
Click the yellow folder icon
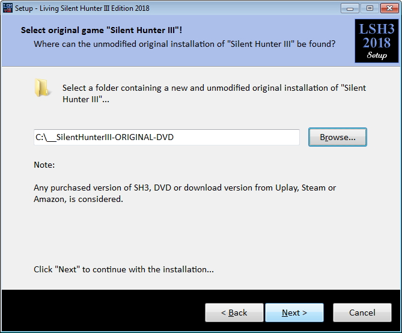pos(41,88)
